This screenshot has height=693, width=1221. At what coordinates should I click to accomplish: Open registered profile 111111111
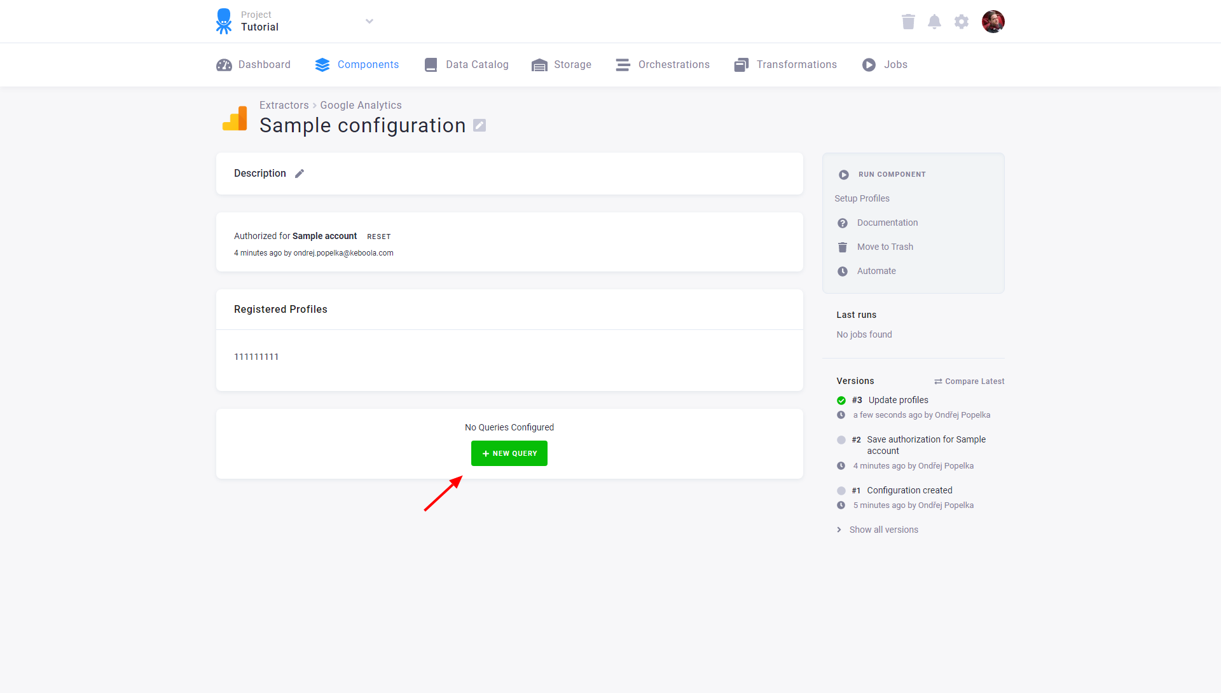point(256,357)
